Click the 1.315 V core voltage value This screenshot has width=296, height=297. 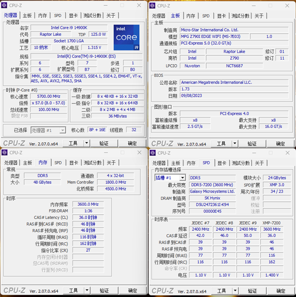point(94,47)
